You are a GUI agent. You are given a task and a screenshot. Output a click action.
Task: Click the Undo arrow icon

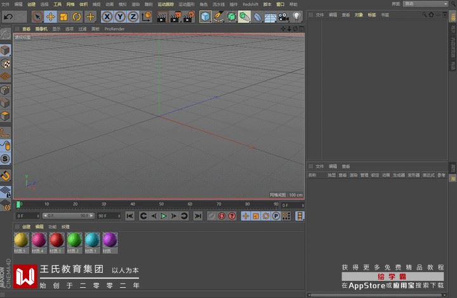[x=8, y=16]
